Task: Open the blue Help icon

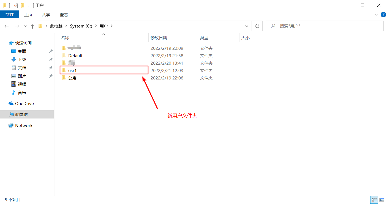Action: pyautogui.click(x=383, y=15)
